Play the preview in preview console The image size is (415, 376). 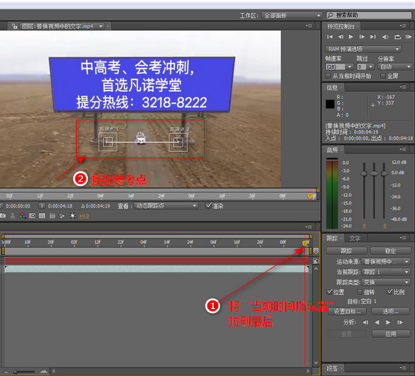tap(351, 37)
